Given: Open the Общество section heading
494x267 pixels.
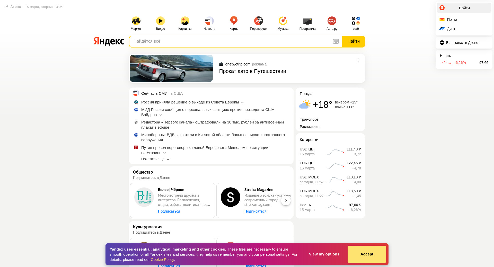Looking at the screenshot, I should (143, 172).
